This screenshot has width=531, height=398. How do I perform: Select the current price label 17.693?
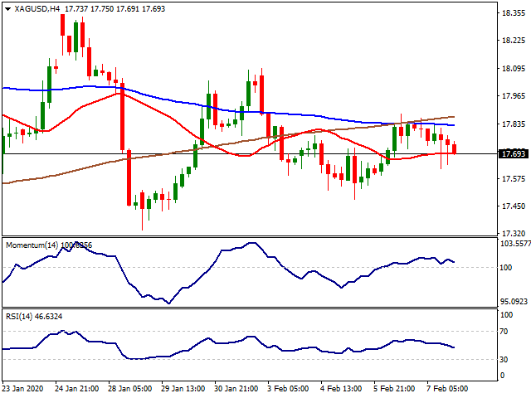click(x=514, y=154)
